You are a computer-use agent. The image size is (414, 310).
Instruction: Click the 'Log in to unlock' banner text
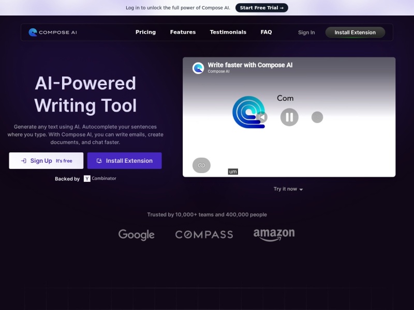(178, 8)
